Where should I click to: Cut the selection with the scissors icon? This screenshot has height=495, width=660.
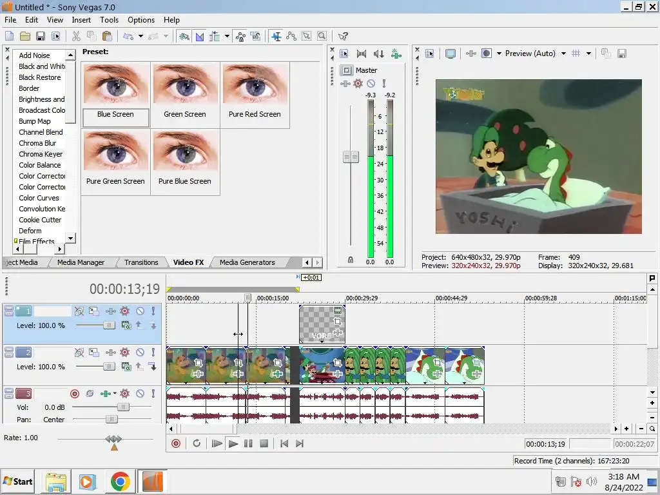pos(76,36)
